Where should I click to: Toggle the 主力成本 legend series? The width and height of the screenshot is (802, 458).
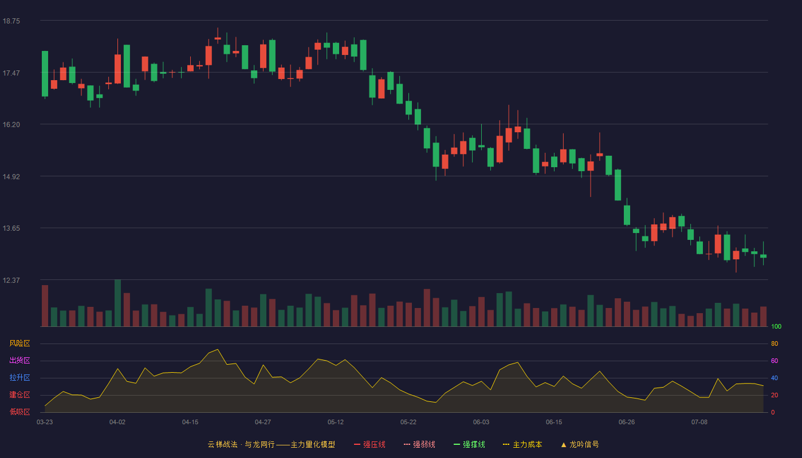pos(522,444)
